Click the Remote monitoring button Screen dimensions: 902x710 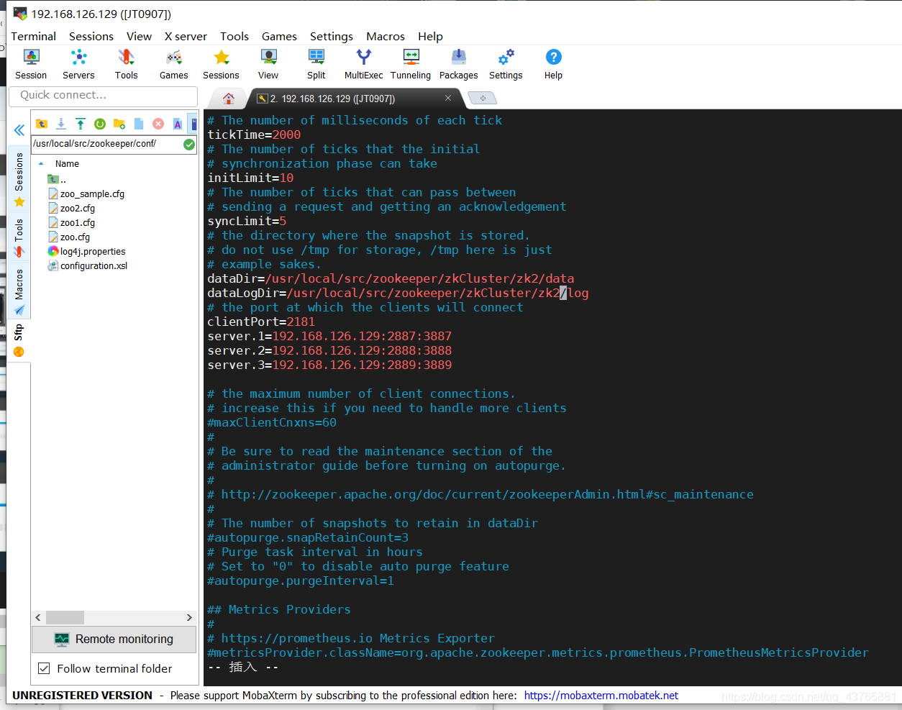[x=114, y=639]
